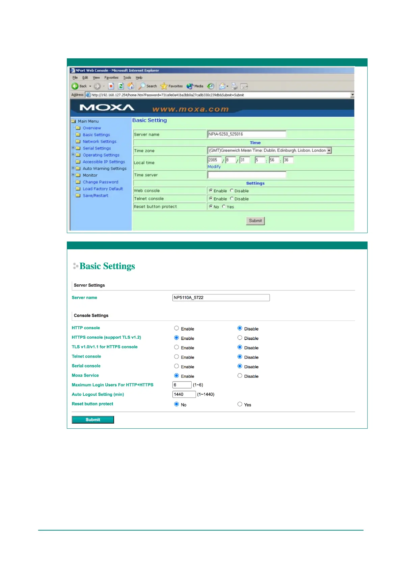Click the Auto Logout Setting field
Viewport: 402px width, 568px height.
[184, 394]
